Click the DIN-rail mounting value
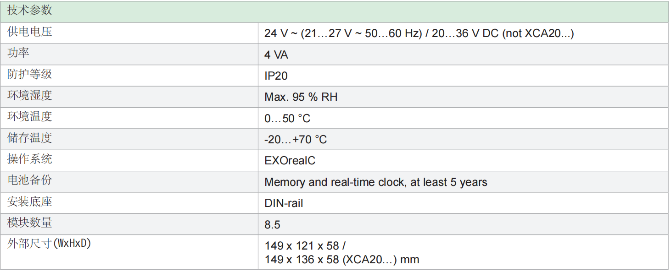The image size is (671, 272). pyautogui.click(x=284, y=203)
